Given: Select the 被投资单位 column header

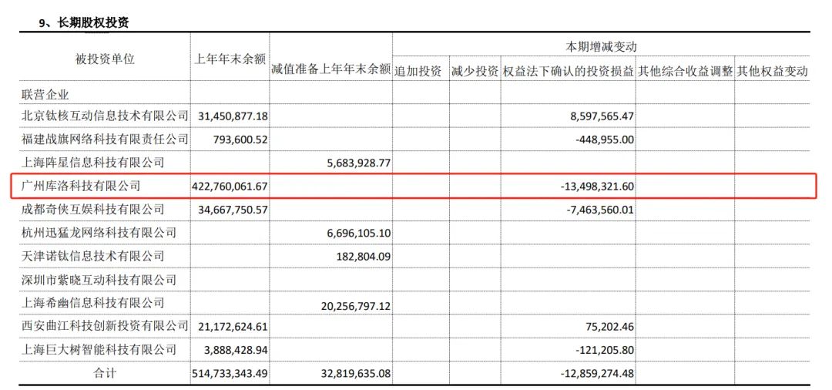Looking at the screenshot, I should (x=105, y=59).
